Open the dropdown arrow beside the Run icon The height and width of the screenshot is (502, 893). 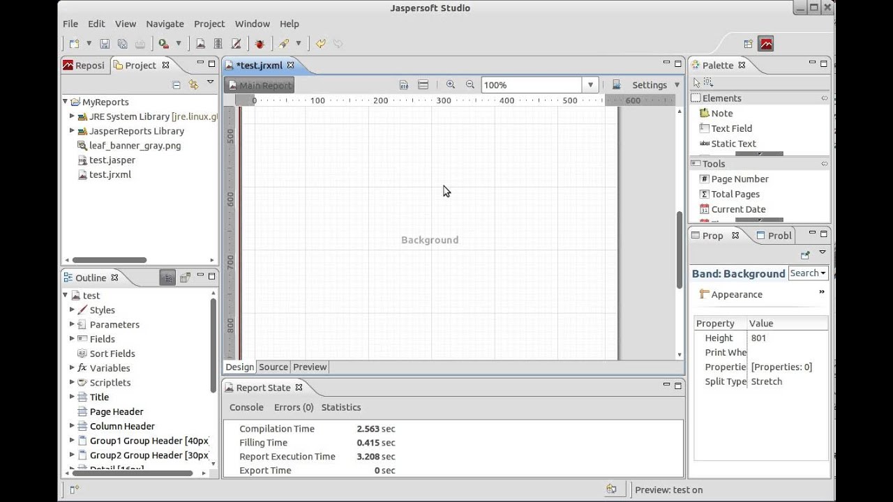(179, 44)
